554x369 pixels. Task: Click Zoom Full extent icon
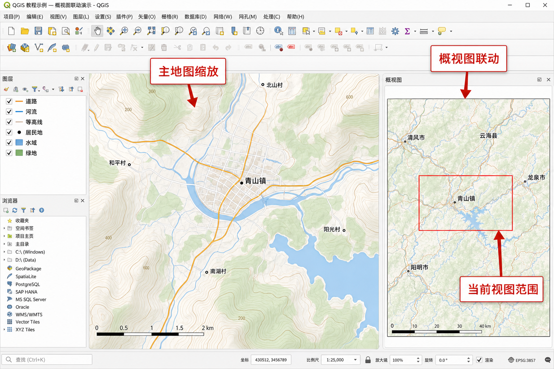(x=151, y=31)
